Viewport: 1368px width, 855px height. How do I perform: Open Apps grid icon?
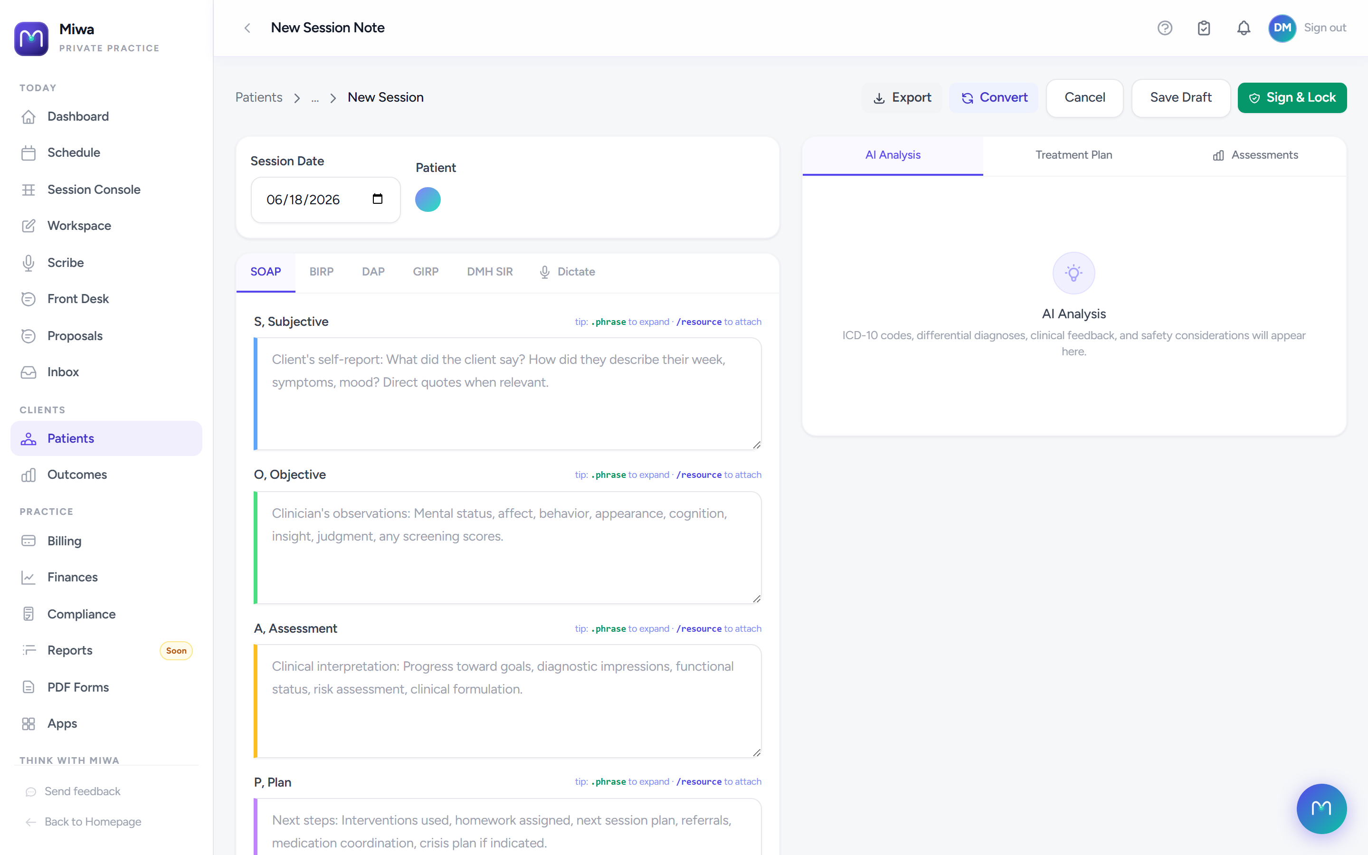click(x=28, y=724)
